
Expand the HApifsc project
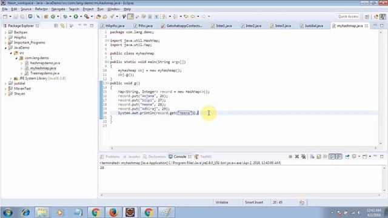(x=5, y=38)
